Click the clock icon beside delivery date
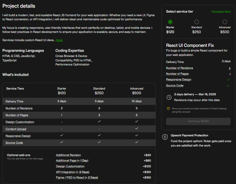236x184 pixels. [169, 97]
